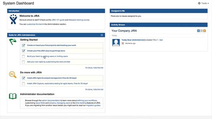This screenshot has height=119, width=212.
Task: Open the Tools gear dropdown
Action: [203, 3]
